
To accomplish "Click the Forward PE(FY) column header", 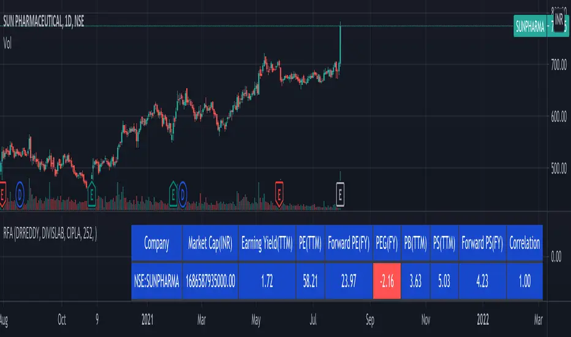I will (x=349, y=243).
